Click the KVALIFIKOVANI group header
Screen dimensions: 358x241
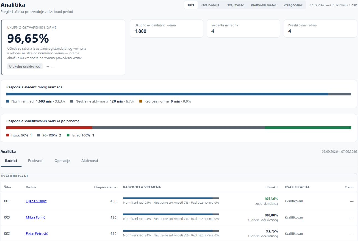click(14, 176)
